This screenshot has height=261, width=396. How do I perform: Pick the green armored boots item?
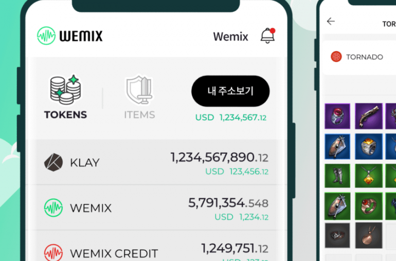(x=337, y=176)
